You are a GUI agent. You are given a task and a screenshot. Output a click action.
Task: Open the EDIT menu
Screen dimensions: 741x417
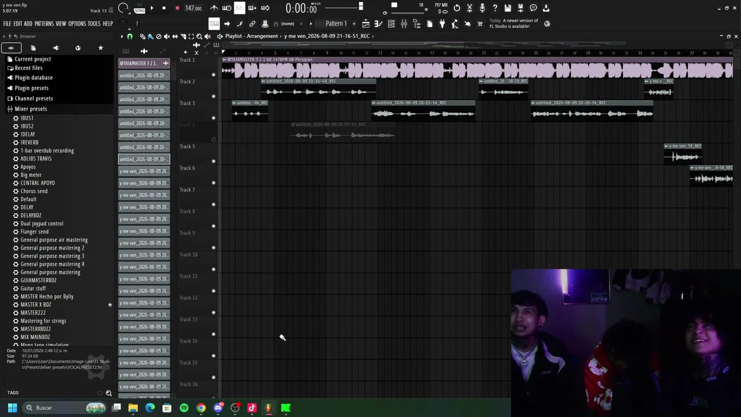coord(17,24)
